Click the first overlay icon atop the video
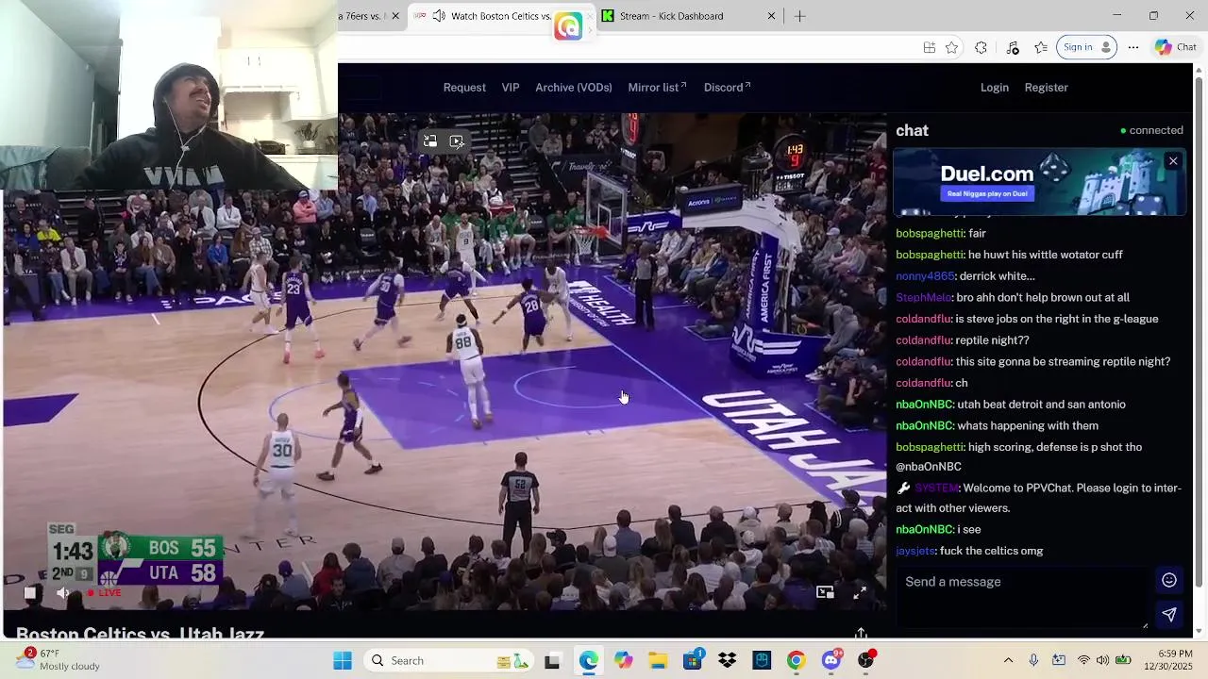Image resolution: width=1208 pixels, height=679 pixels. click(x=430, y=141)
